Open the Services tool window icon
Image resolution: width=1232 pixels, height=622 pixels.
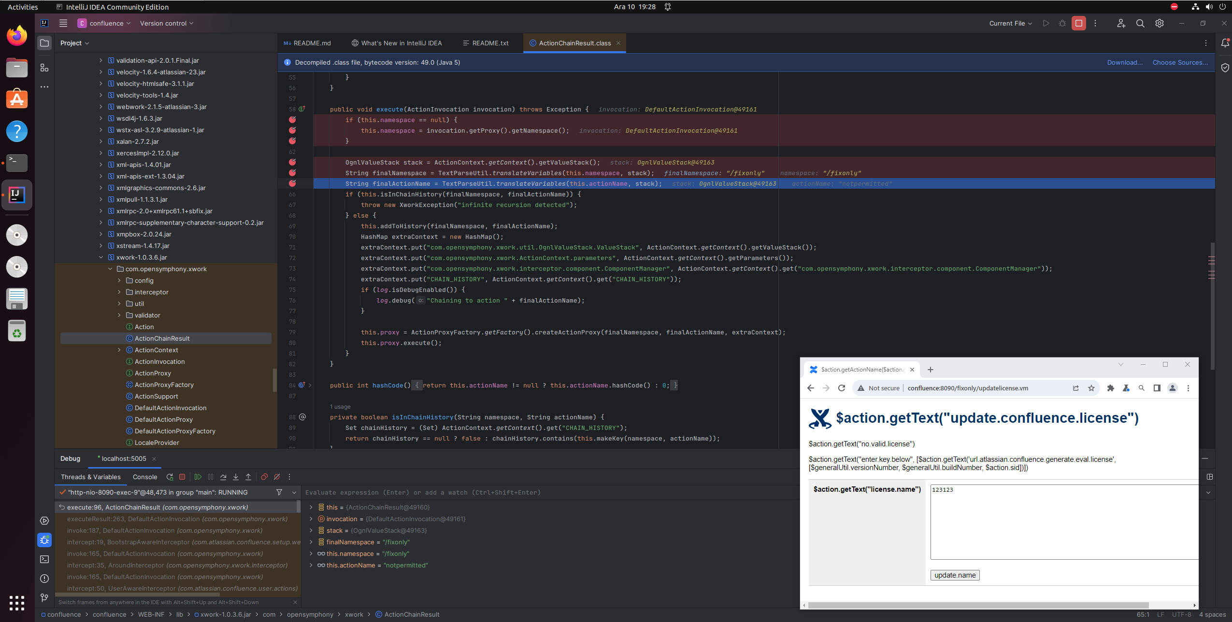tap(44, 521)
